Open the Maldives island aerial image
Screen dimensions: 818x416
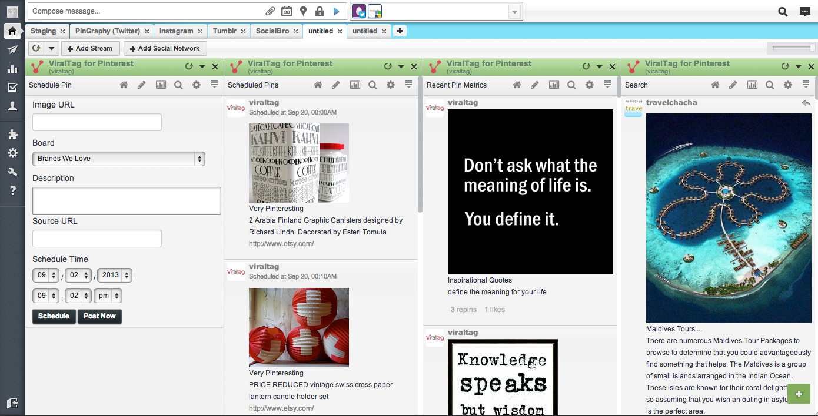click(x=729, y=218)
